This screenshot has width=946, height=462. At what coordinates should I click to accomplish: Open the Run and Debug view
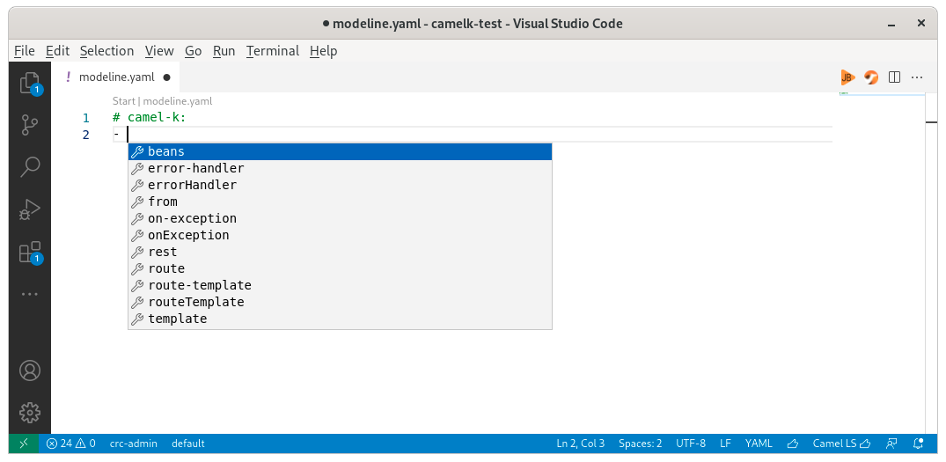click(30, 209)
